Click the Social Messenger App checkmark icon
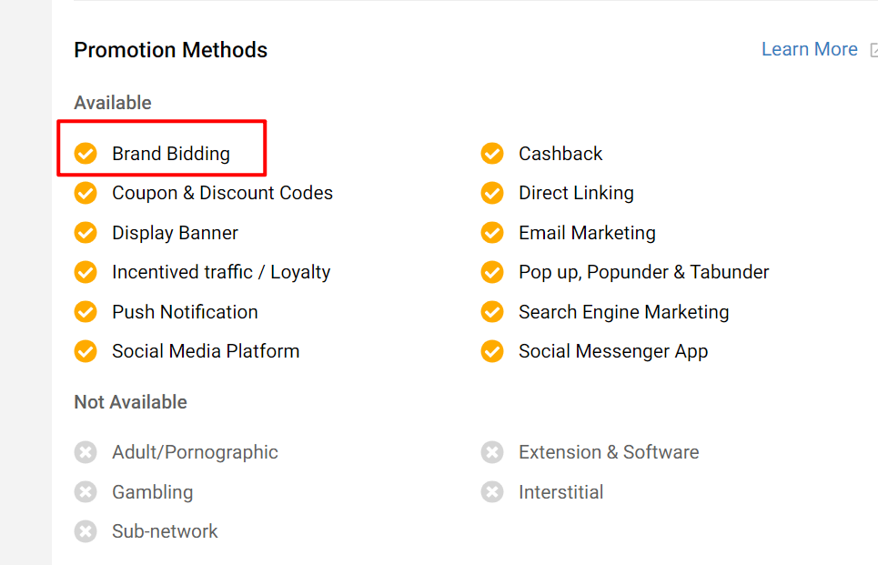The height and width of the screenshot is (565, 878). tap(492, 351)
